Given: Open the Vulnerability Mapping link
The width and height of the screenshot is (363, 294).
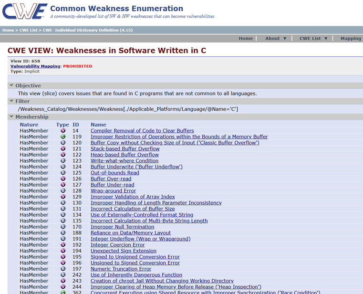Looking at the screenshot, I should tap(35, 66).
